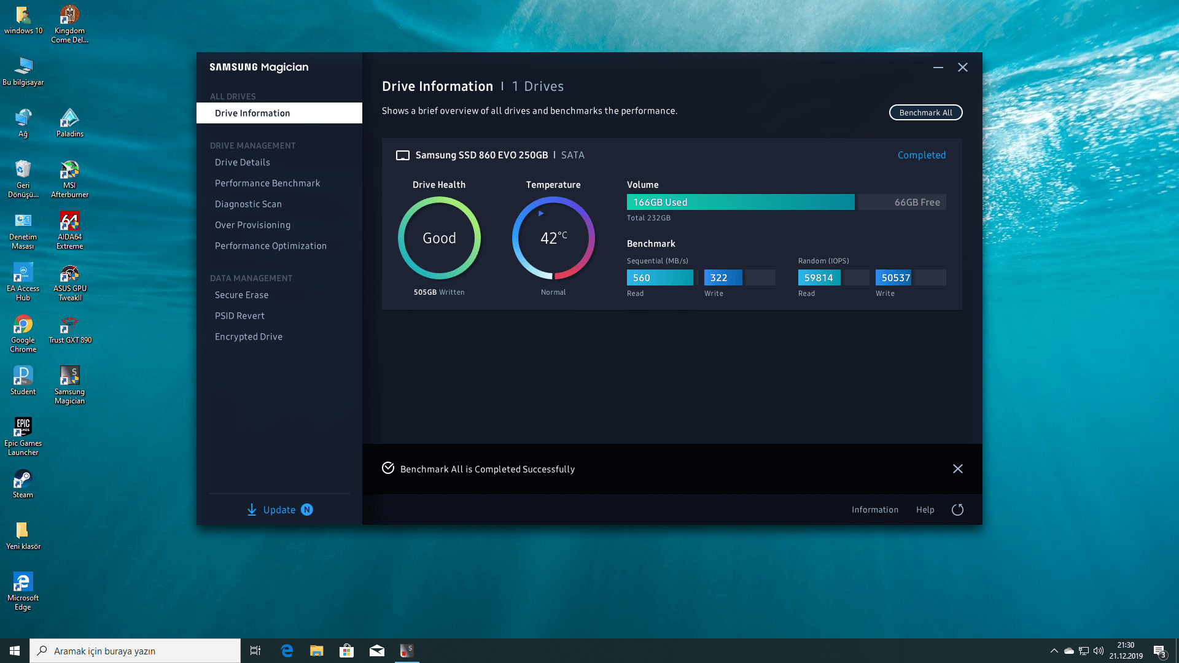The image size is (1179, 663).
Task: Open Help from the footer
Action: pos(925,510)
